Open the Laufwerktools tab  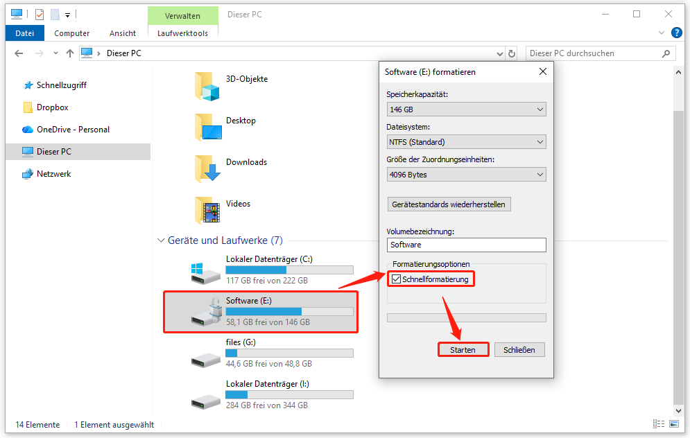coord(182,33)
